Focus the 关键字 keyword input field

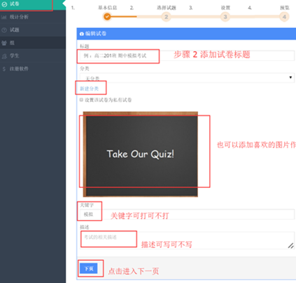187,215
